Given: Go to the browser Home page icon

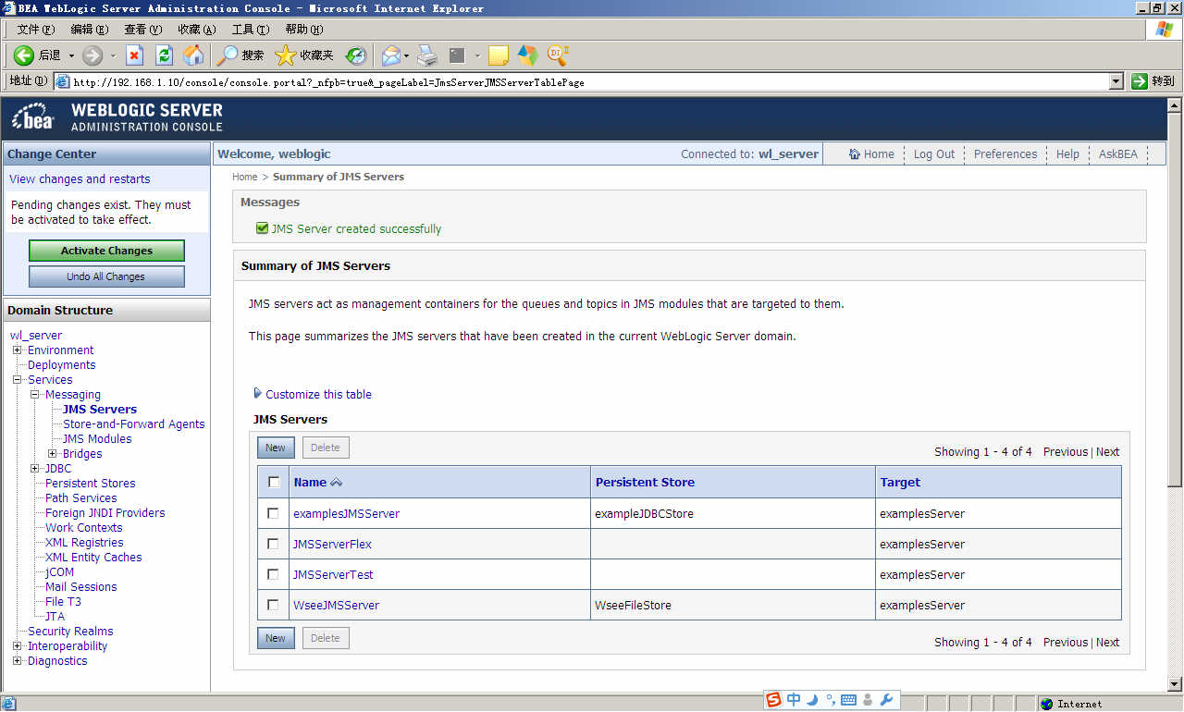Looking at the screenshot, I should [193, 55].
